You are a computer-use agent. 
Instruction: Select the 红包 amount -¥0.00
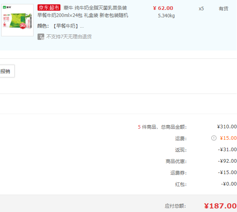229,184
